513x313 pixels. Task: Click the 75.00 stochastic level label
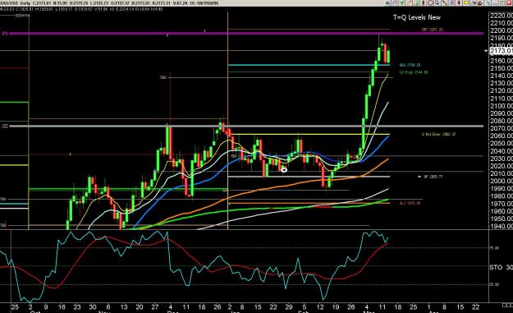pyautogui.click(x=494, y=248)
